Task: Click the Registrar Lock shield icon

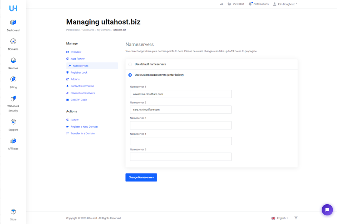Action: point(67,73)
